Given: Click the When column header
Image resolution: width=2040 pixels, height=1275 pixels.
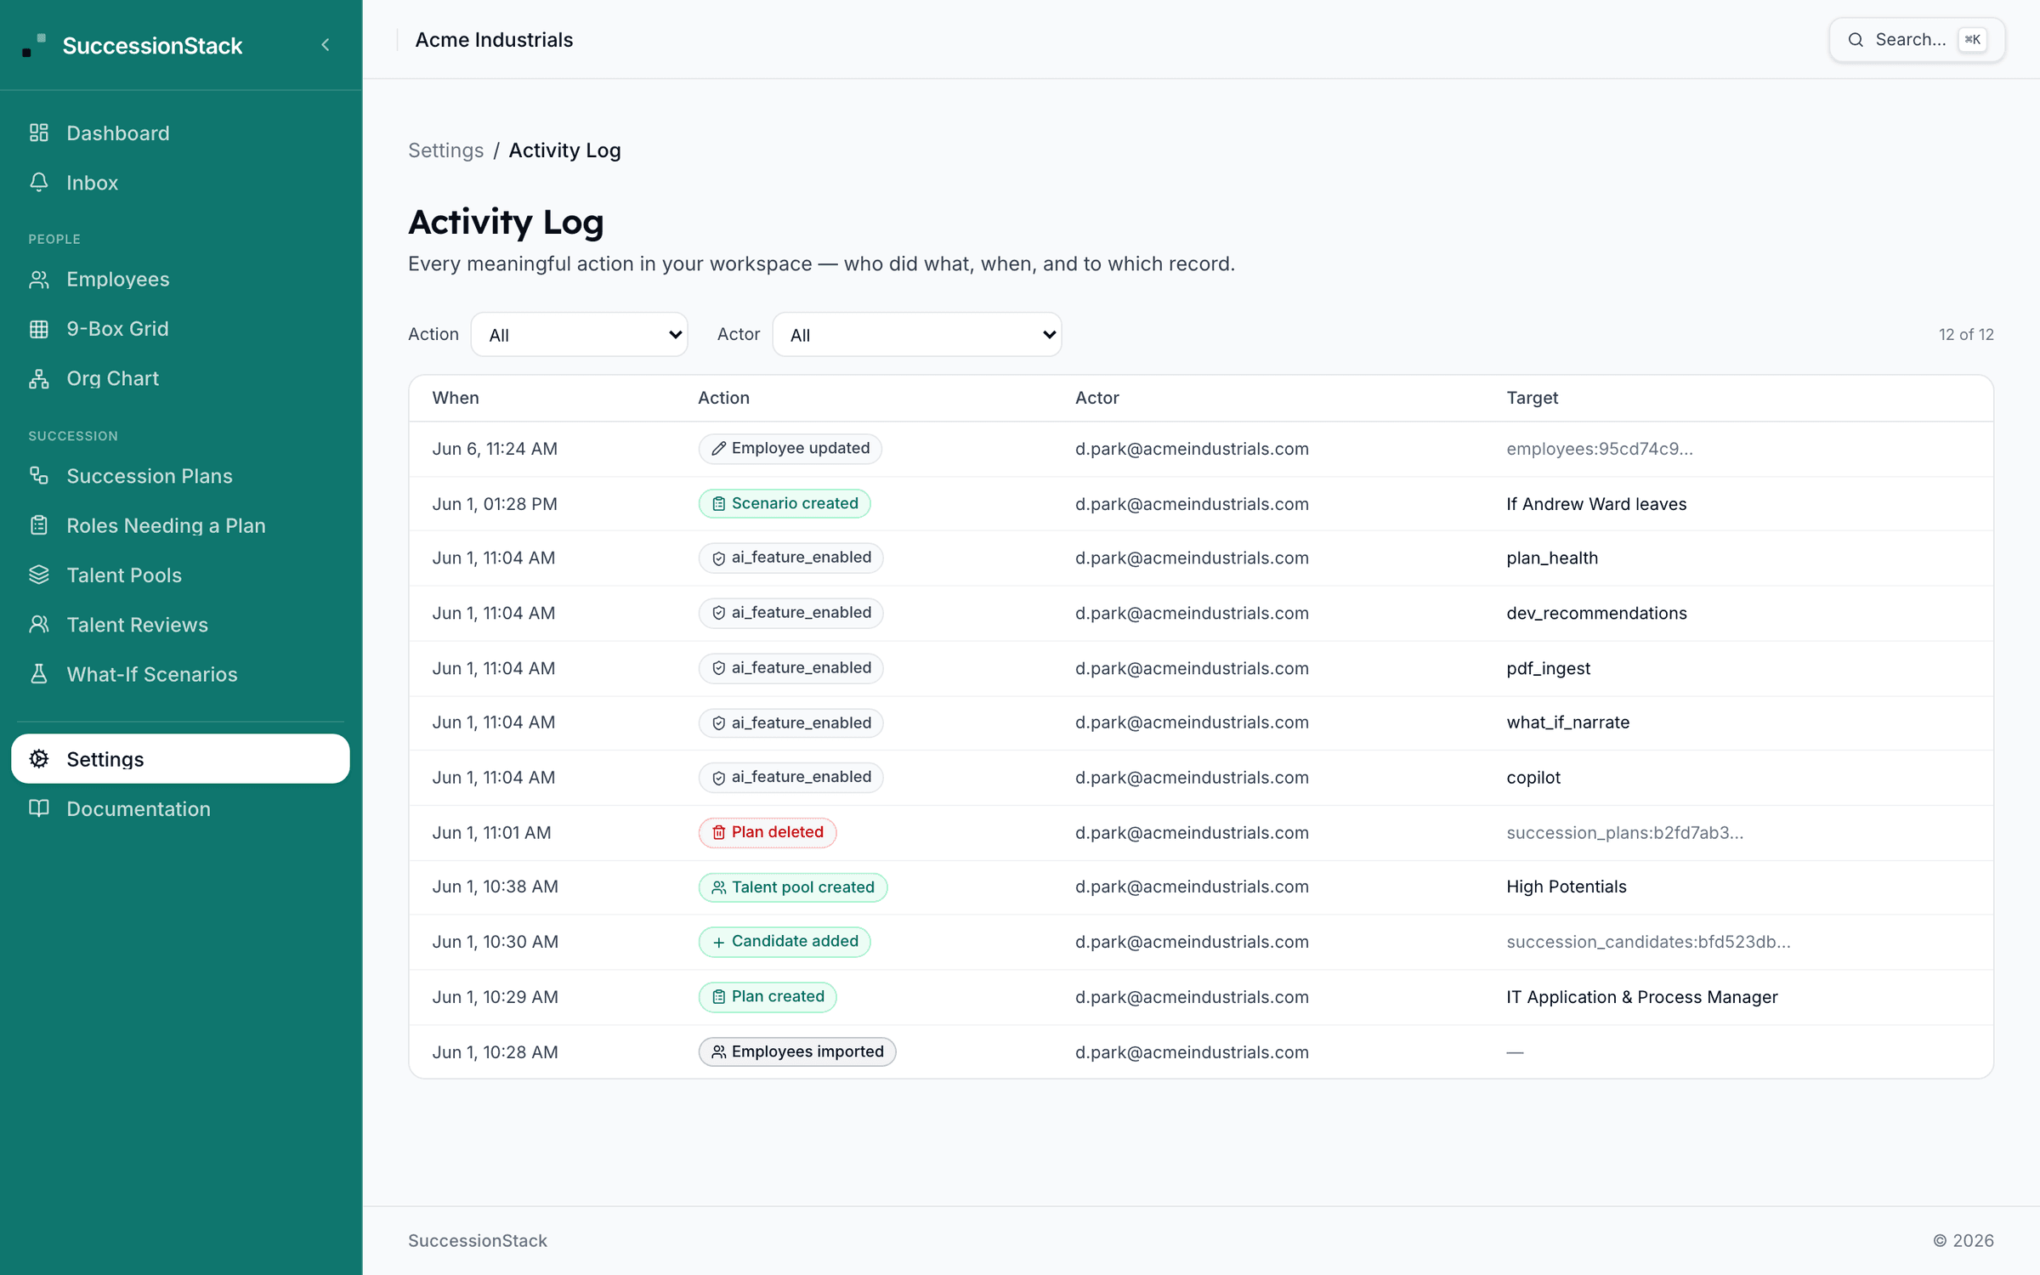Looking at the screenshot, I should click(x=456, y=398).
